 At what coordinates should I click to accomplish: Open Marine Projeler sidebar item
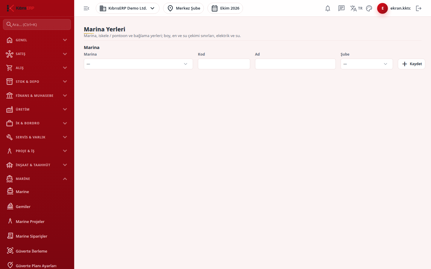(x=37, y=221)
